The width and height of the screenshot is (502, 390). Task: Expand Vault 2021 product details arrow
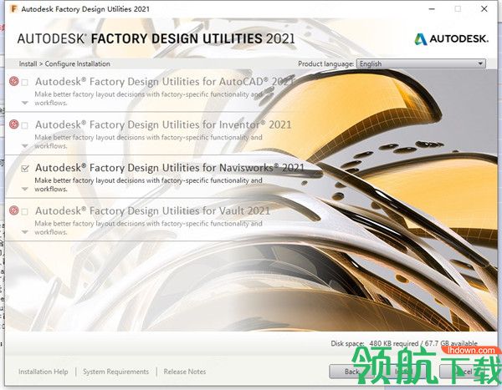(25, 232)
